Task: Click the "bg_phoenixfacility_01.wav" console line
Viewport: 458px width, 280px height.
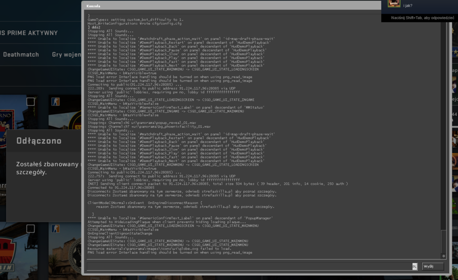Action: [x=149, y=126]
